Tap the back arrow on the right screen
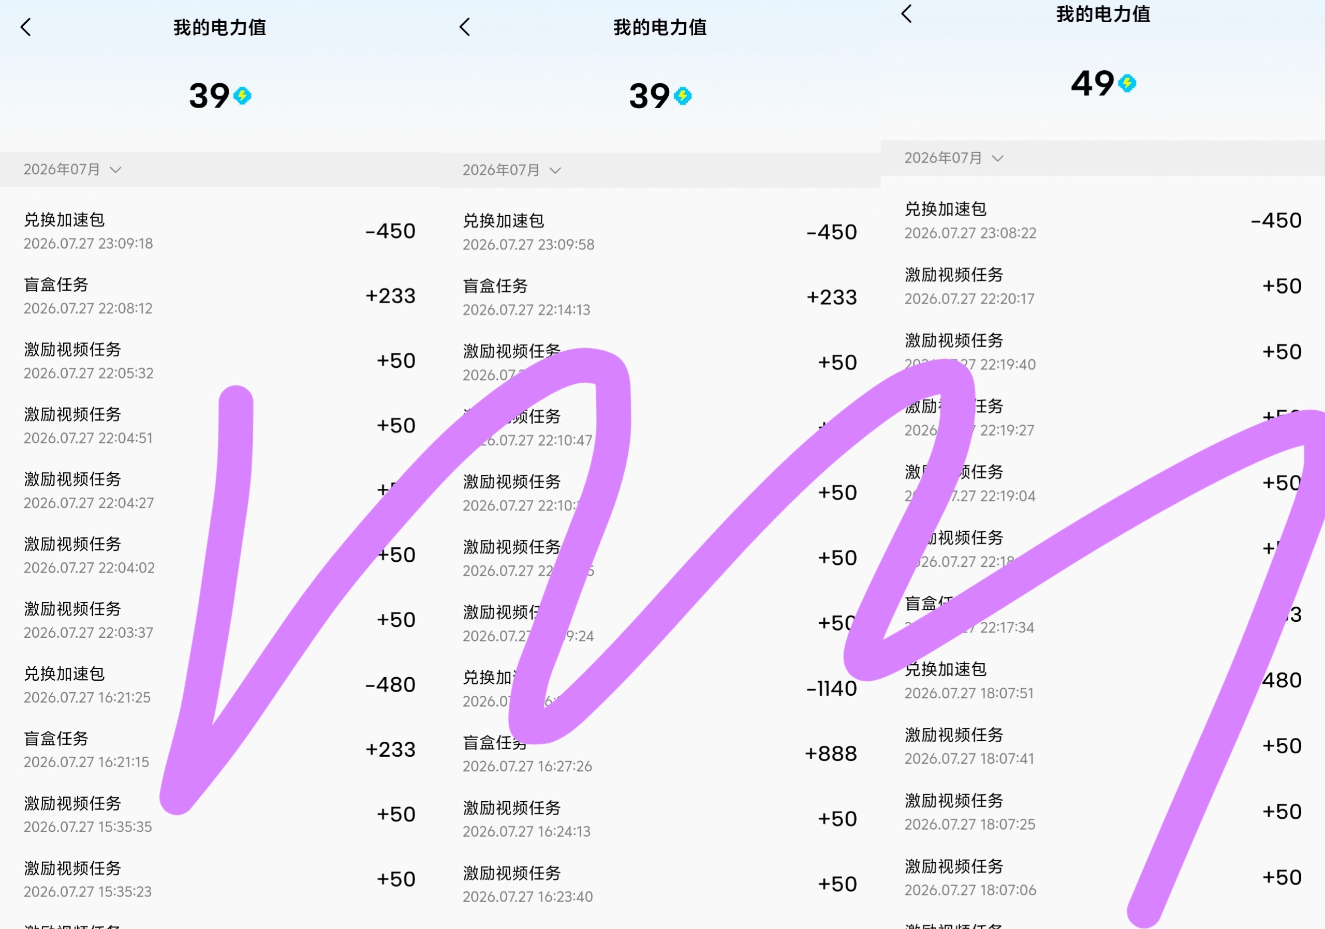This screenshot has width=1325, height=929. tap(907, 13)
